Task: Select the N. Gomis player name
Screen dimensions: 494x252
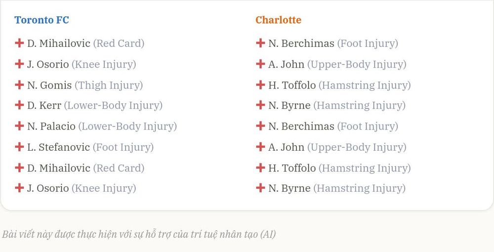Action: pos(49,85)
